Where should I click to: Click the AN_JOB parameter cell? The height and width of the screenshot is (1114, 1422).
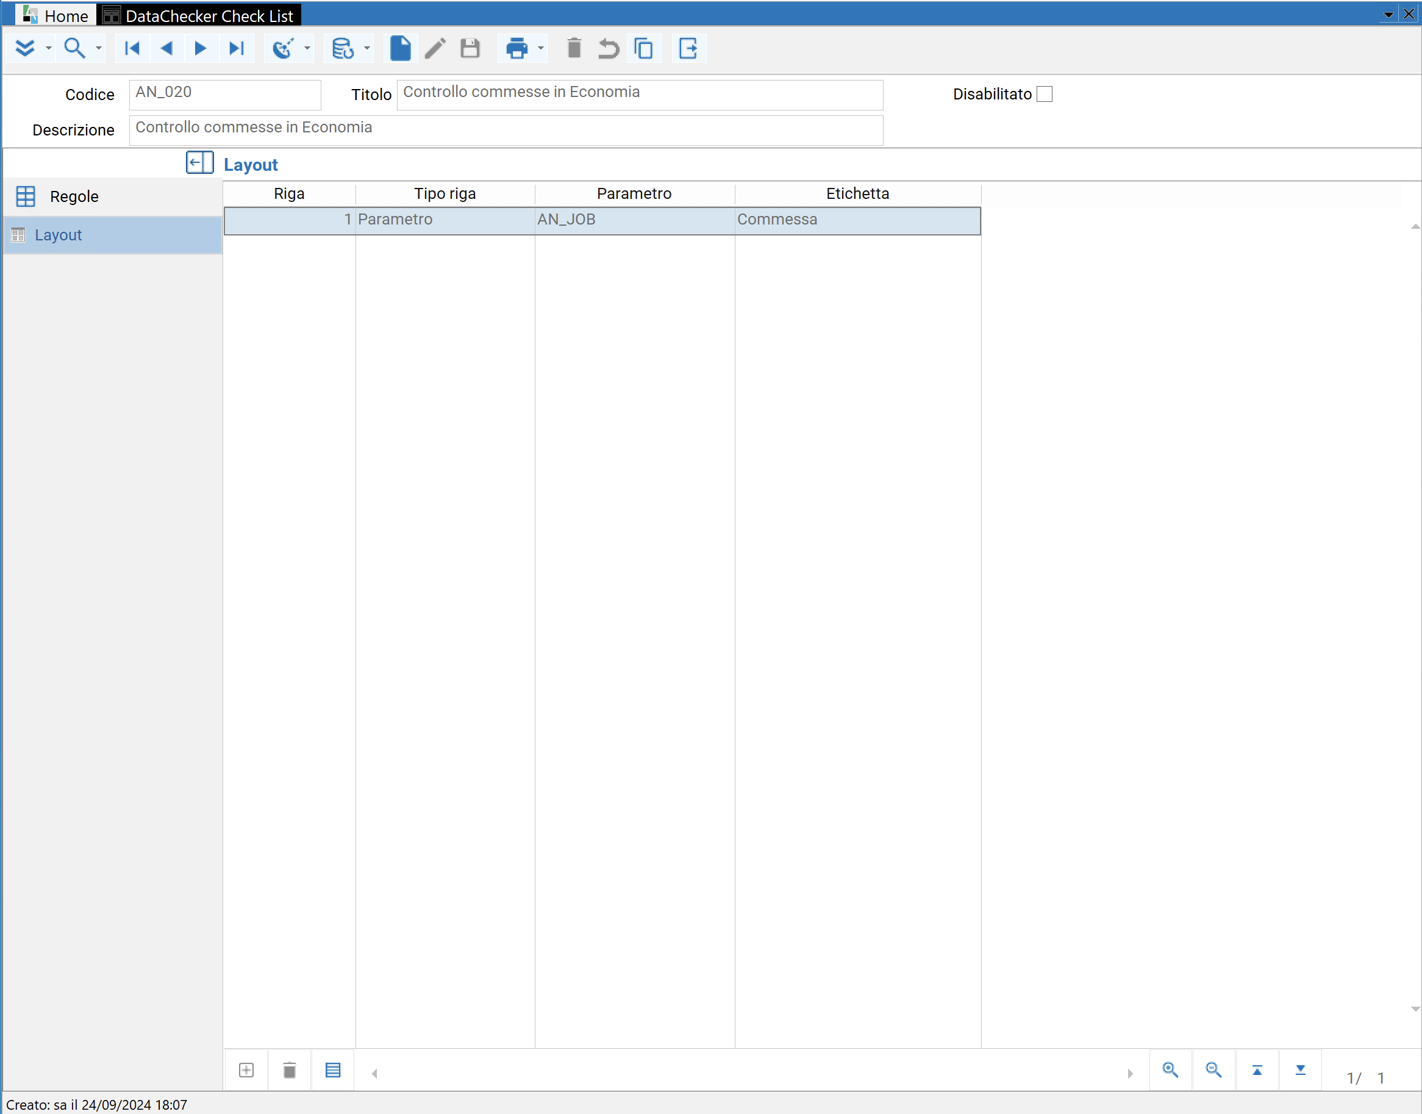pyautogui.click(x=634, y=220)
